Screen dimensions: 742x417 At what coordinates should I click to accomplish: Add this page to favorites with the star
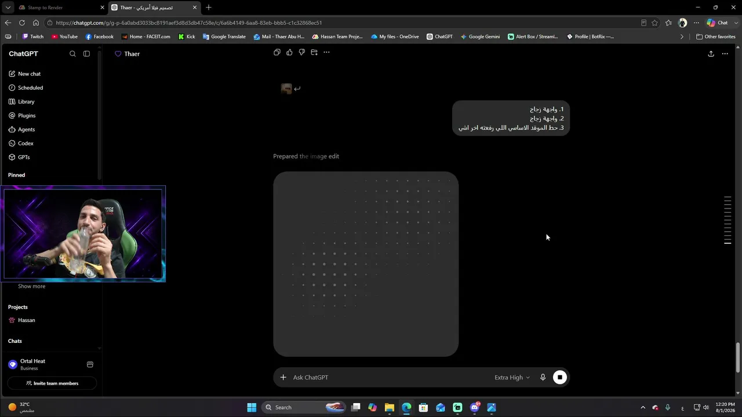click(654, 23)
